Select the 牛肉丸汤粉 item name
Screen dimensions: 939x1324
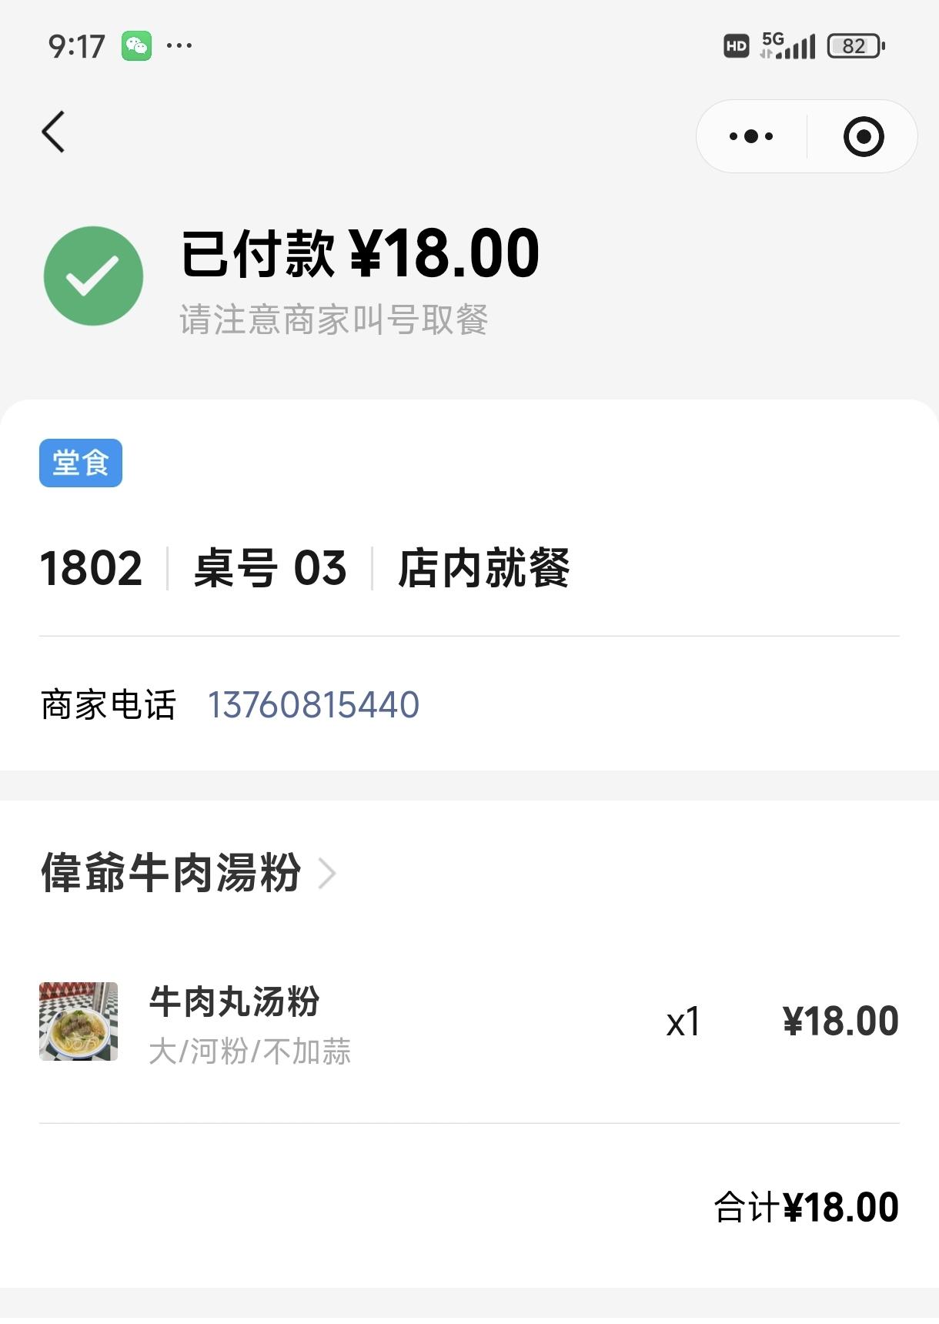(x=234, y=1001)
